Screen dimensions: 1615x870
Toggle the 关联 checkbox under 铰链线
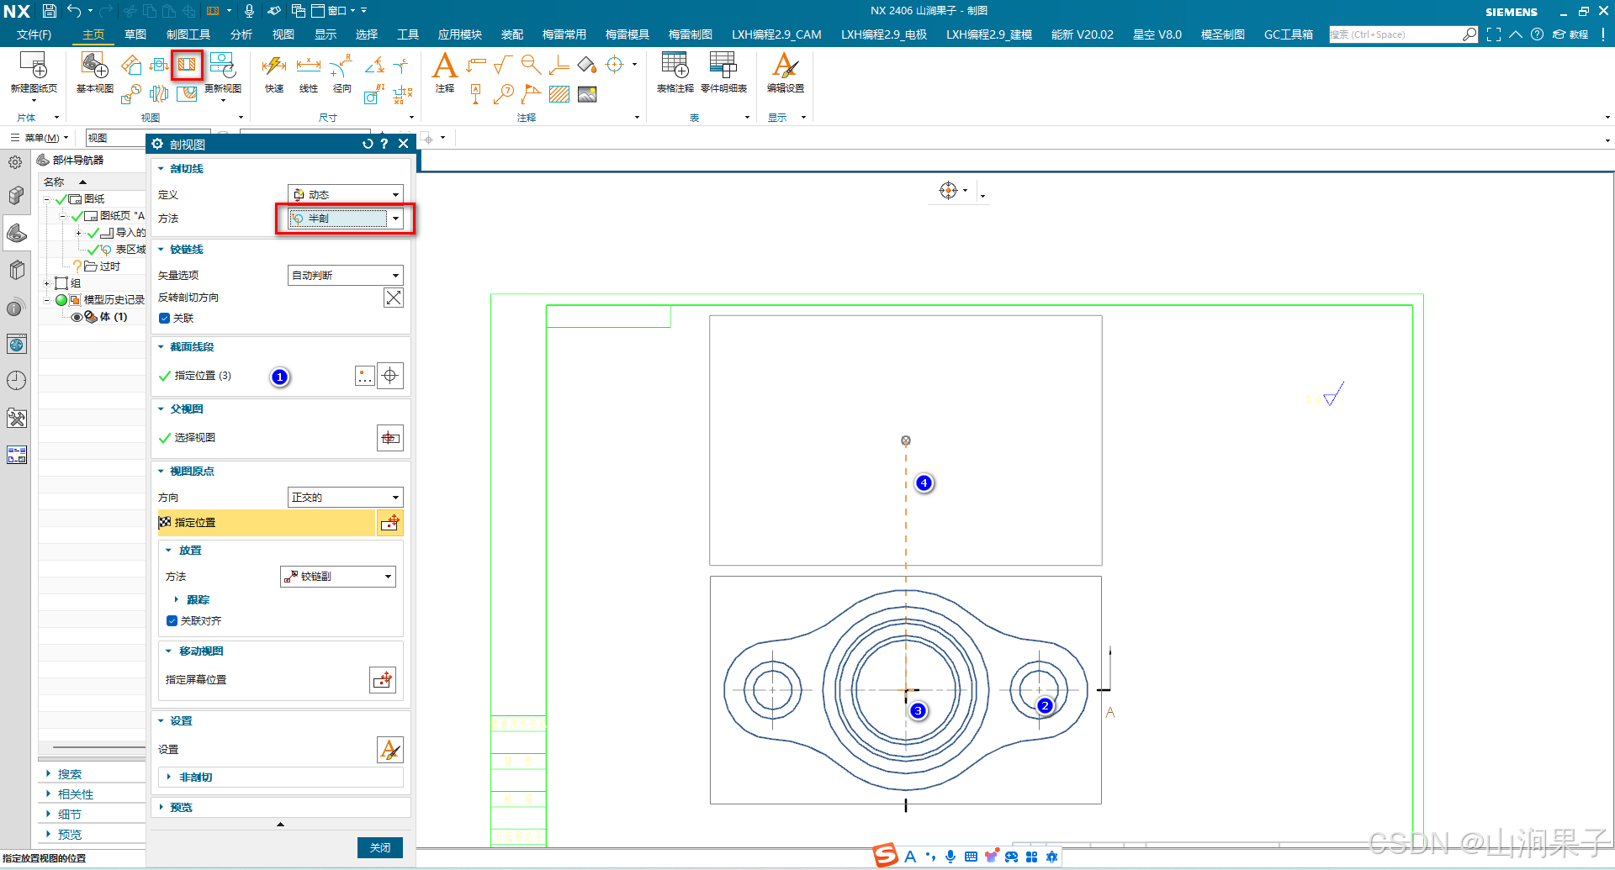pos(164,318)
